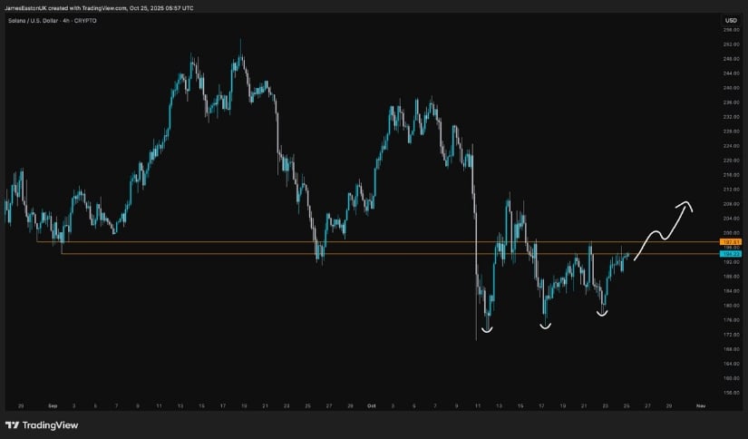
Task: Click the second white bottom arc marker
Action: click(545, 326)
